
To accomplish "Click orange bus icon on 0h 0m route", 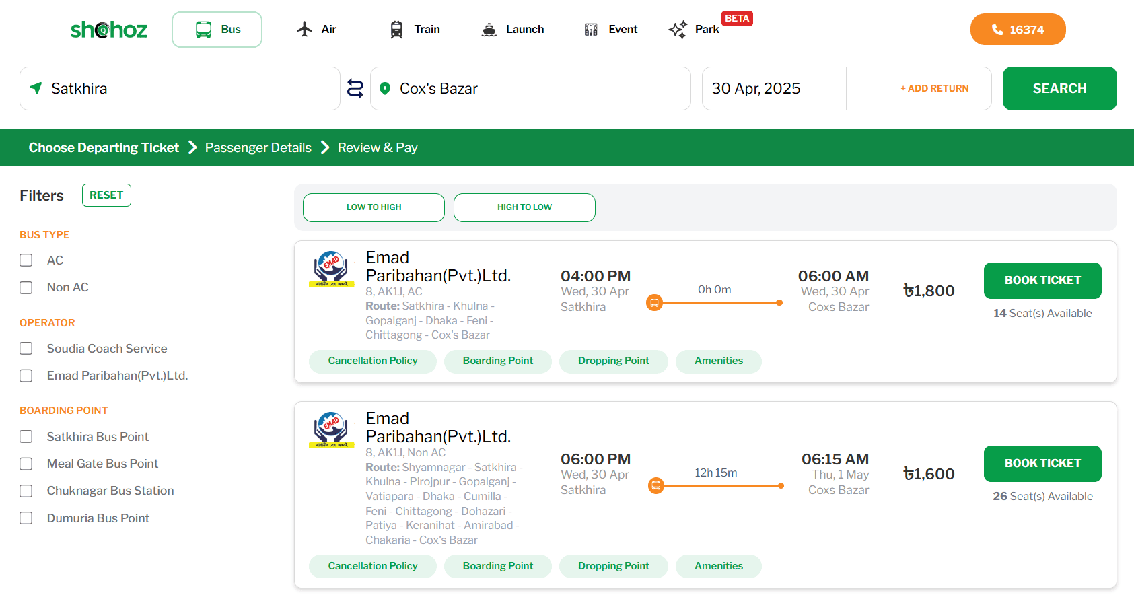I will (654, 303).
